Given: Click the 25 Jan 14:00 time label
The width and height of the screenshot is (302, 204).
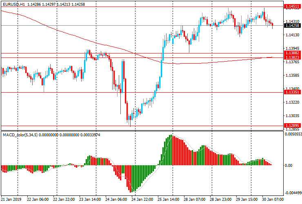Looking at the screenshot, I should tap(169, 200).
